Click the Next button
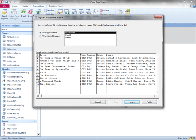Screen dimensions: 196x140 [x=132, y=102]
